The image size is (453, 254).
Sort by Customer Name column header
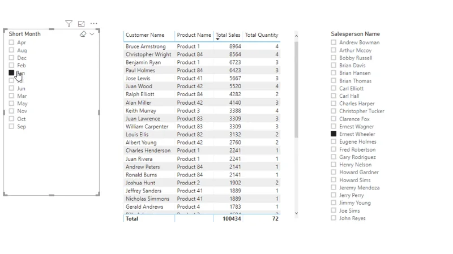pyautogui.click(x=145, y=35)
